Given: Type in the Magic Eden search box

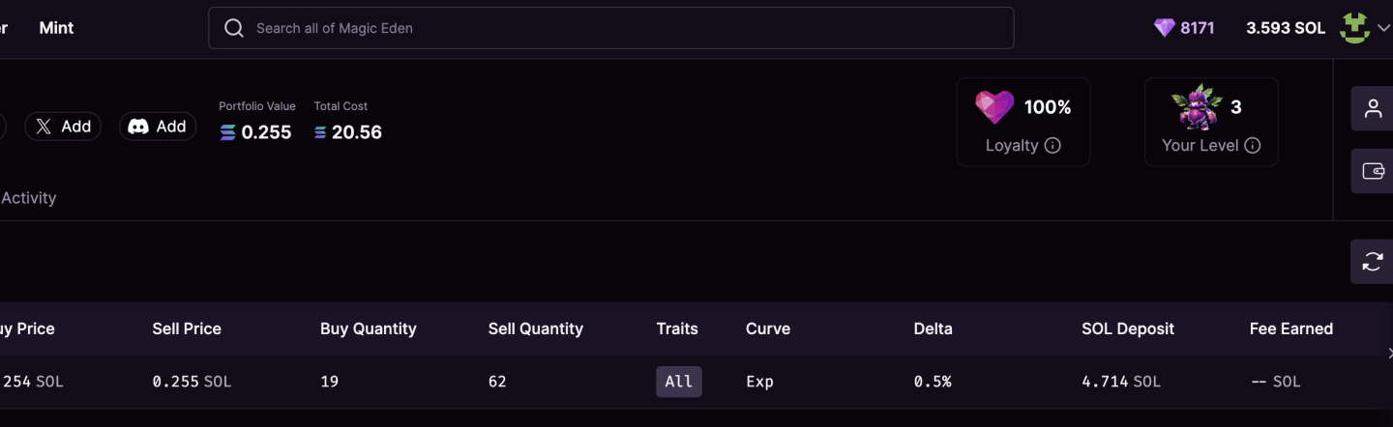Looking at the screenshot, I should tap(619, 28).
